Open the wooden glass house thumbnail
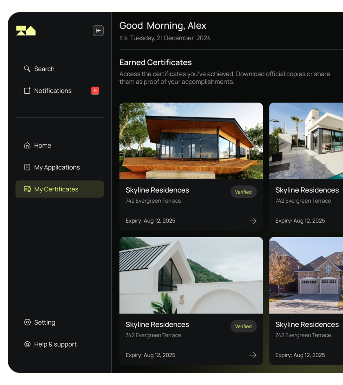The width and height of the screenshot is (343, 385). pos(191,141)
